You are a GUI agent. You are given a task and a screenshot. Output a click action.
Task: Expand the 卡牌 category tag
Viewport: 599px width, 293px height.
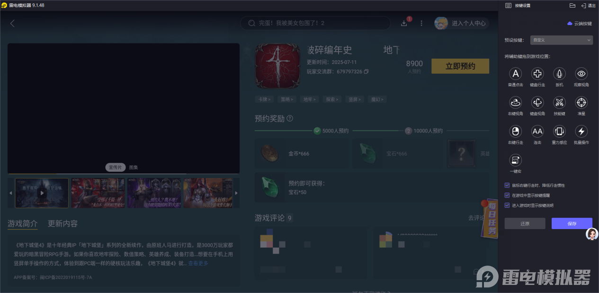coord(264,99)
